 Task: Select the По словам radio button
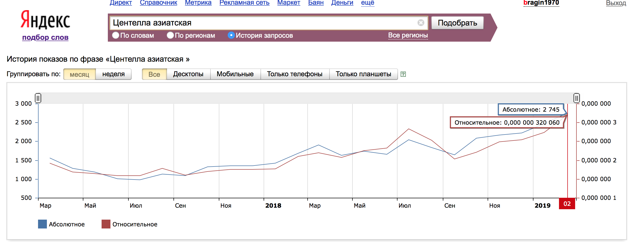click(x=116, y=35)
